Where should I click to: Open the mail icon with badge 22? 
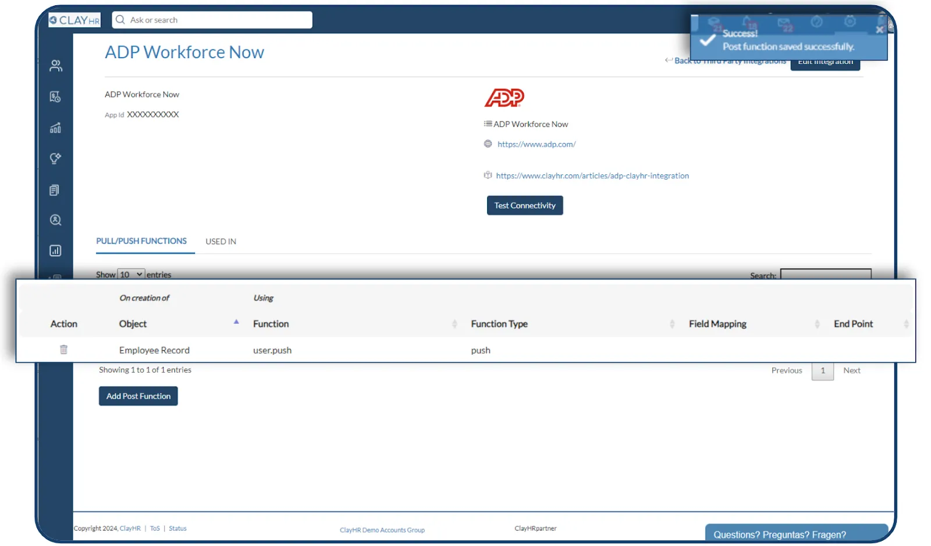tap(784, 24)
